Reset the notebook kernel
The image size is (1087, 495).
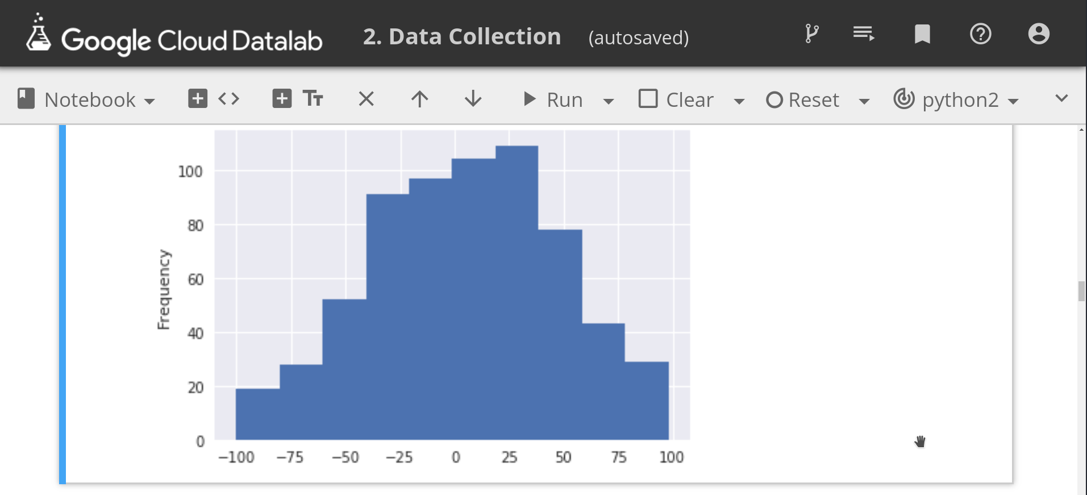(x=803, y=99)
